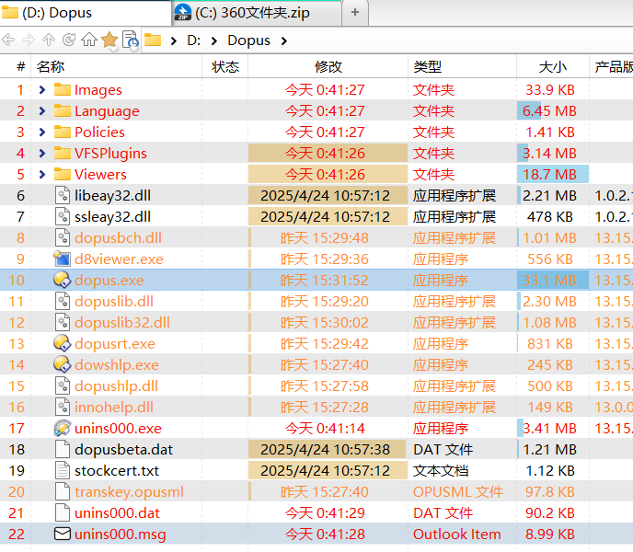Click the dopuslib.dll file icon

point(63,301)
